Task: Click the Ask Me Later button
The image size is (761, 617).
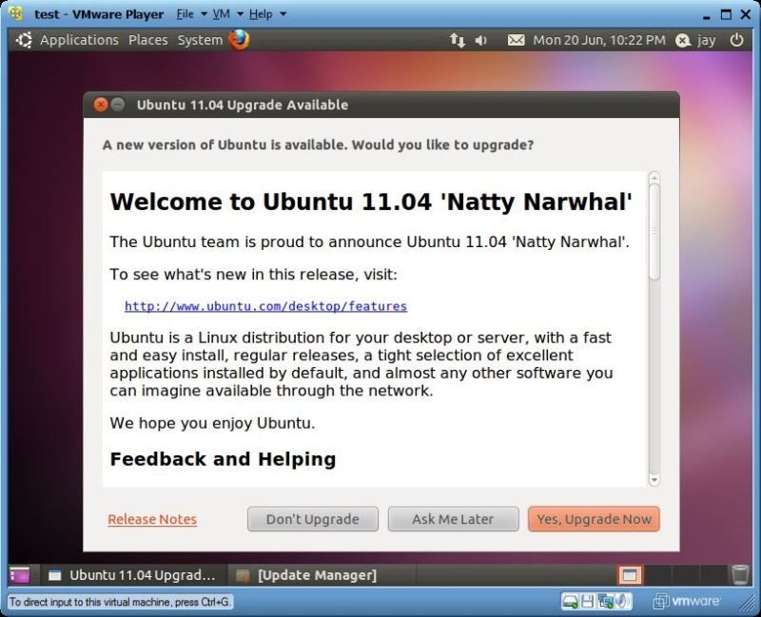Action: 454,519
